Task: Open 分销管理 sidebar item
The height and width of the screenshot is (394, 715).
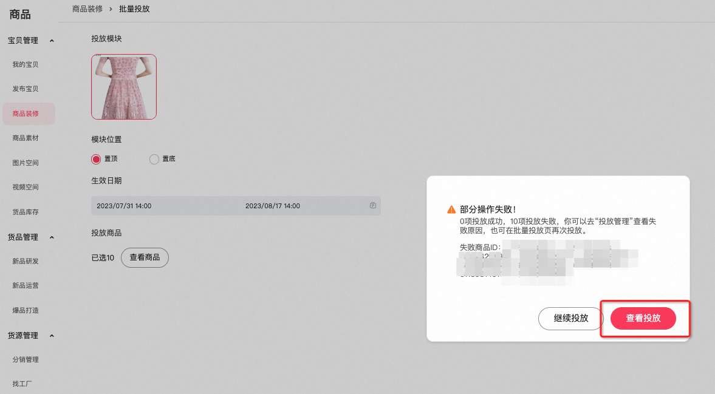Action: pos(26,359)
